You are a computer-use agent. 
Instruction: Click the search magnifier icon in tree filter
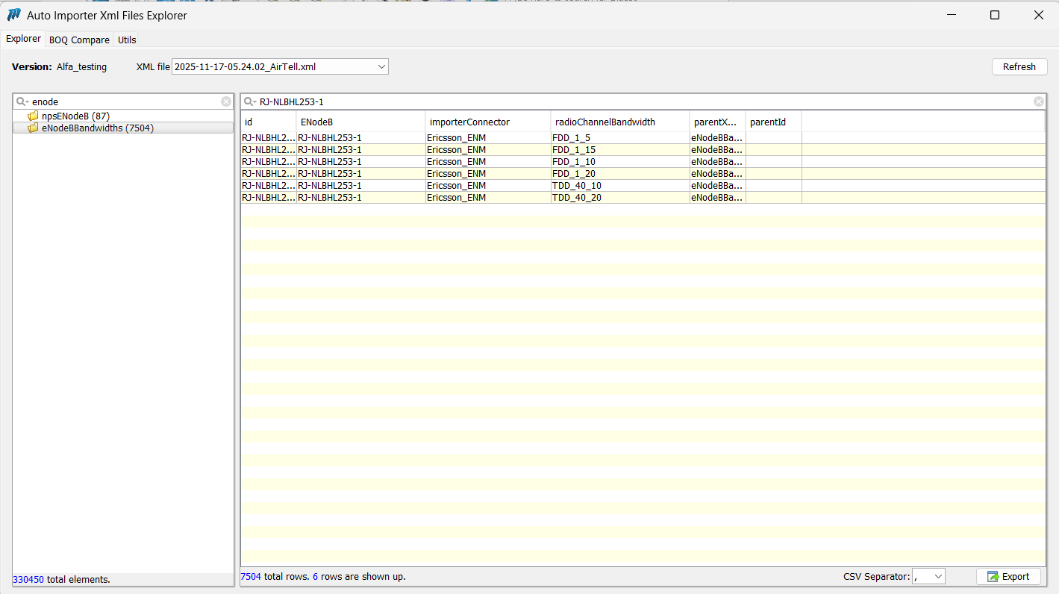pyautogui.click(x=22, y=101)
